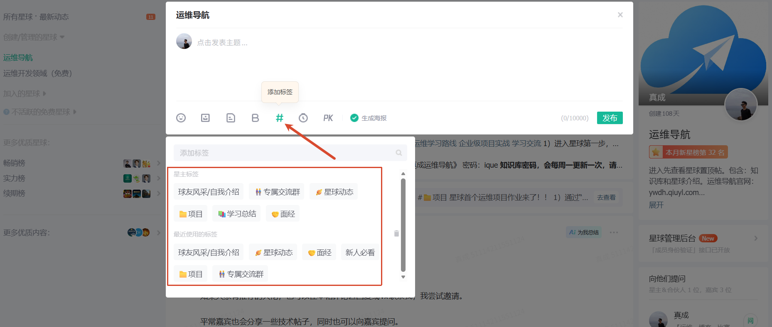Select the 学习总结 tag
Viewport: 772px width, 327px height.
click(236, 214)
